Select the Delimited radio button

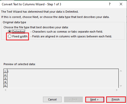tap(10, 32)
